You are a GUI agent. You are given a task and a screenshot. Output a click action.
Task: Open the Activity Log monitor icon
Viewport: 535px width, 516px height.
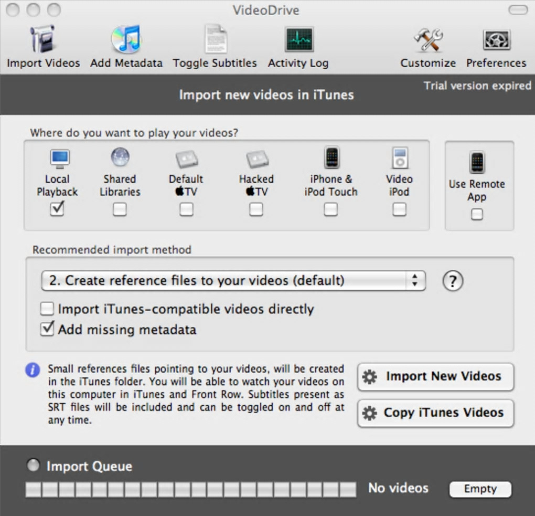(x=299, y=39)
